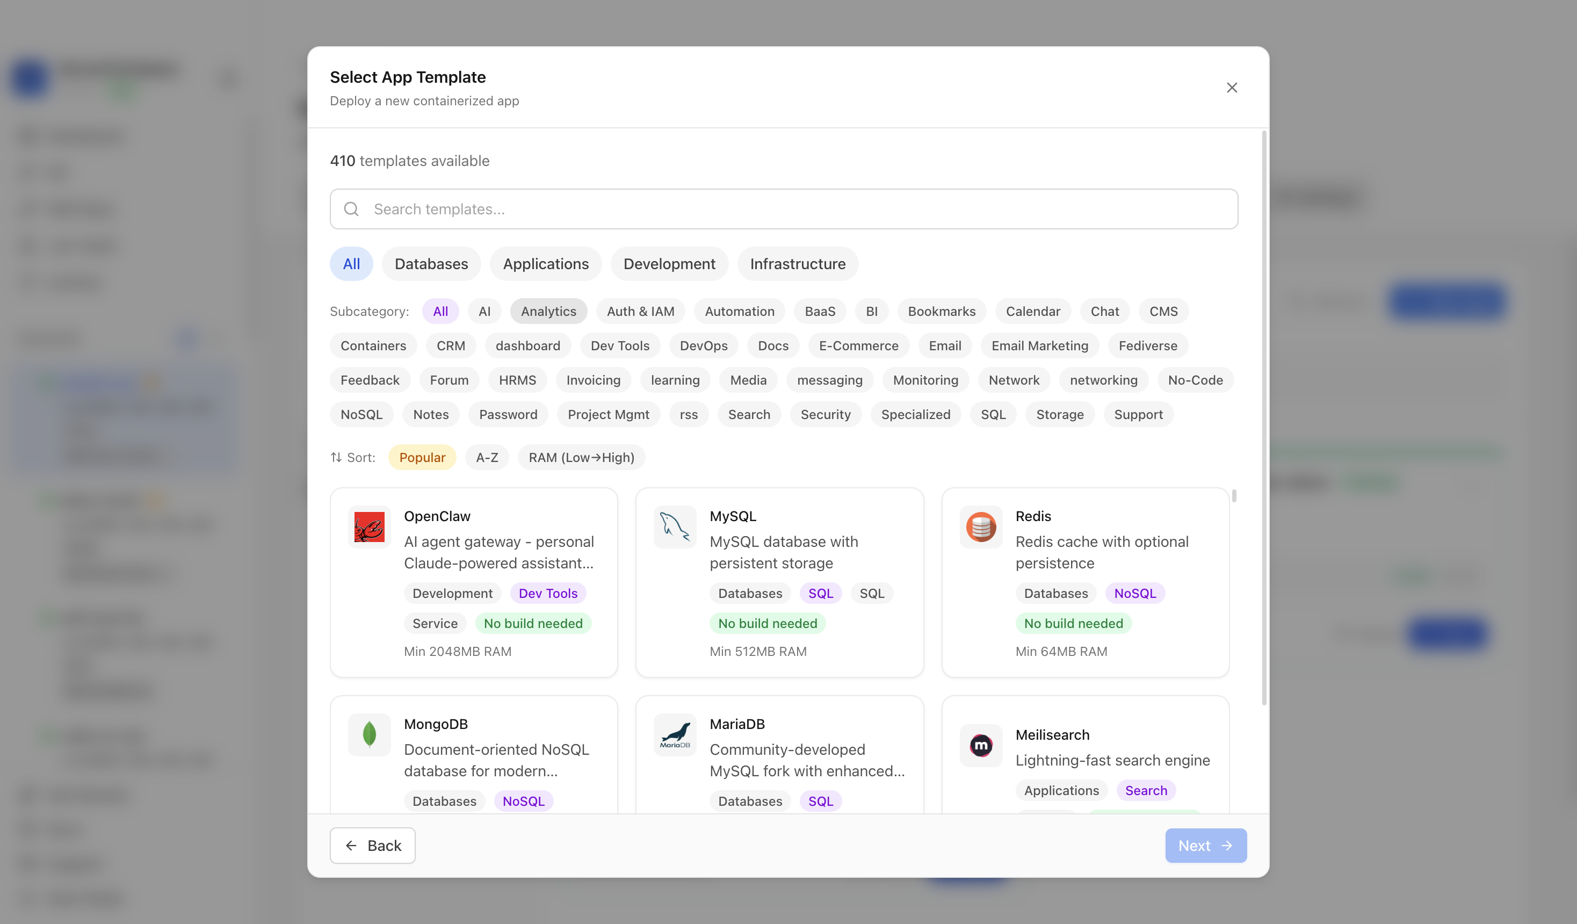Sort by RAM Low to High
This screenshot has height=924, width=1577.
(x=581, y=458)
